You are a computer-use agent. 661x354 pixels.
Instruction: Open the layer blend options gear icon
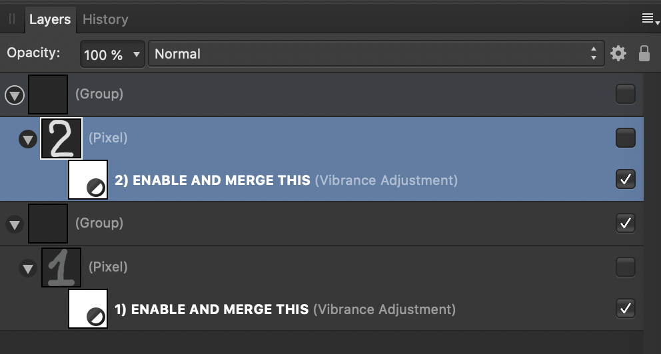618,53
